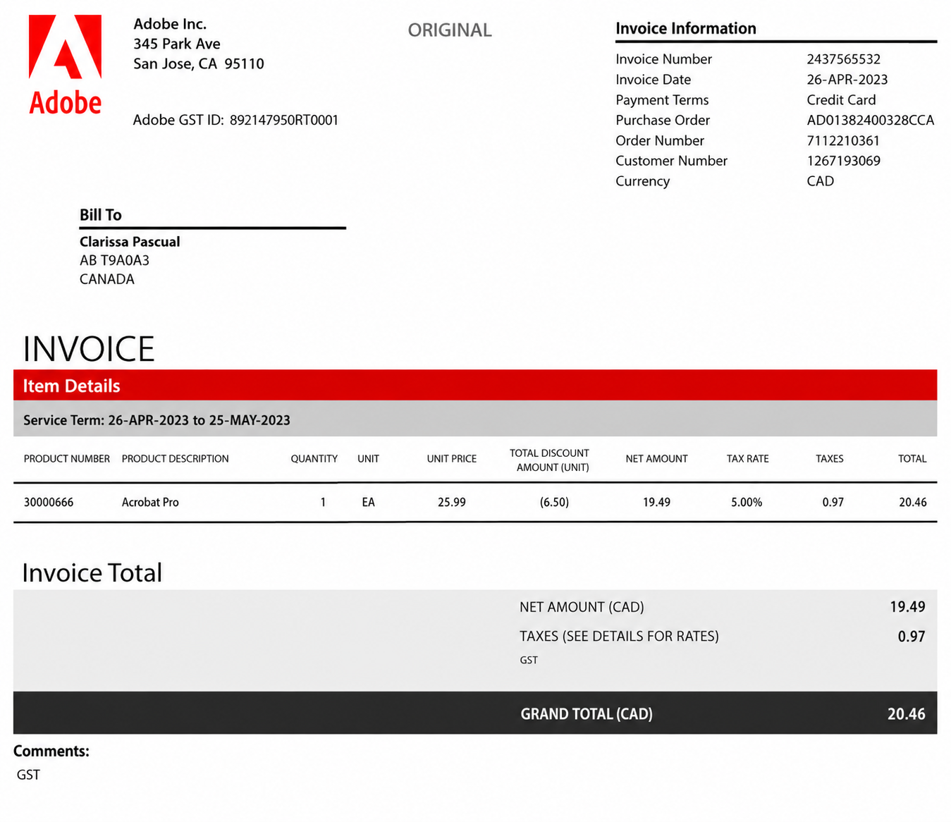
Task: Click the ORIGINAL label
Action: 450,30
